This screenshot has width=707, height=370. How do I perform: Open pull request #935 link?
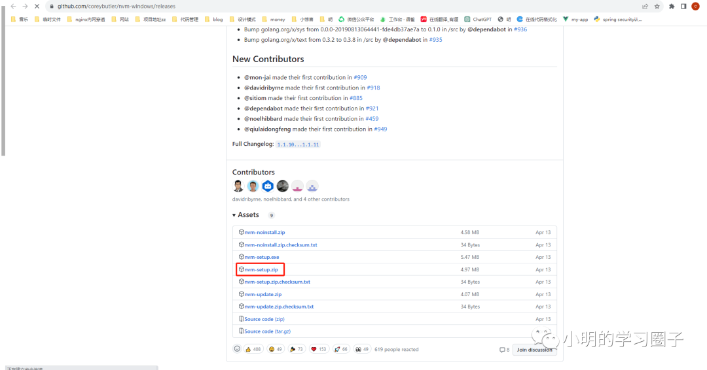[435, 40]
